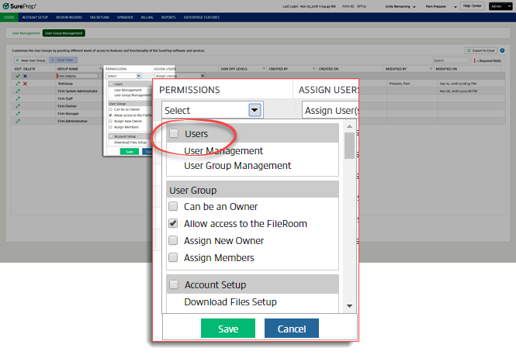Click the permissions list scrollbar down arrow
516x358 pixels.
click(x=350, y=305)
